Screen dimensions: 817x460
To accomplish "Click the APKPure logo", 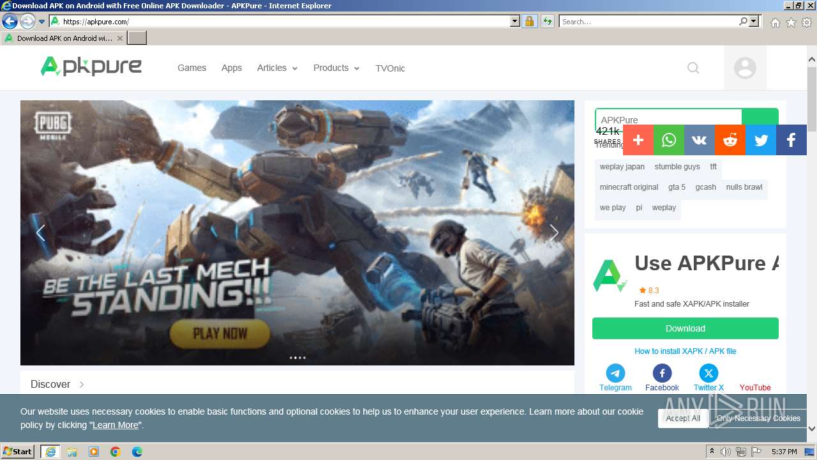I will (91, 66).
